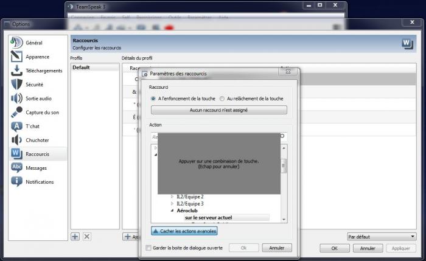426x261 pixels.
Task: Enable Garder la boîte de dialogue ouverte
Action: click(x=148, y=248)
